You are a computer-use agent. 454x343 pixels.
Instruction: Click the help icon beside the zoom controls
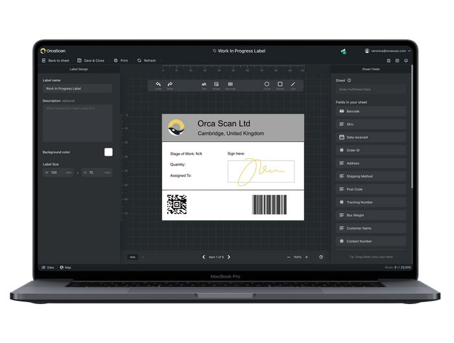(321, 257)
